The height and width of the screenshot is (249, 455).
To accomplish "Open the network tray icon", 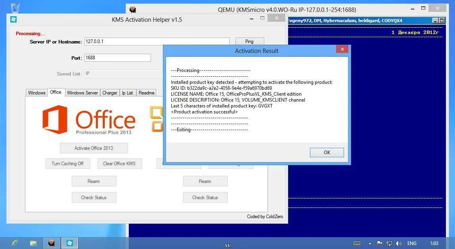I will pos(389,243).
